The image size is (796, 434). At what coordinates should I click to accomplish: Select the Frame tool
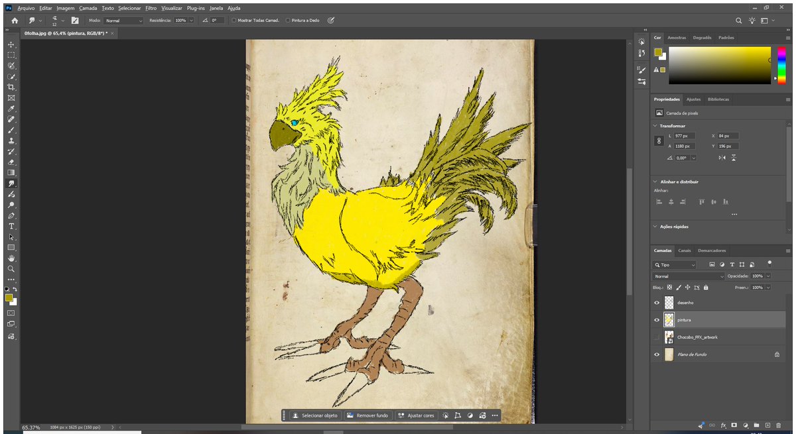click(11, 97)
